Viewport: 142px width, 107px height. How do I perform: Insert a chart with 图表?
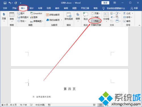[34, 17]
